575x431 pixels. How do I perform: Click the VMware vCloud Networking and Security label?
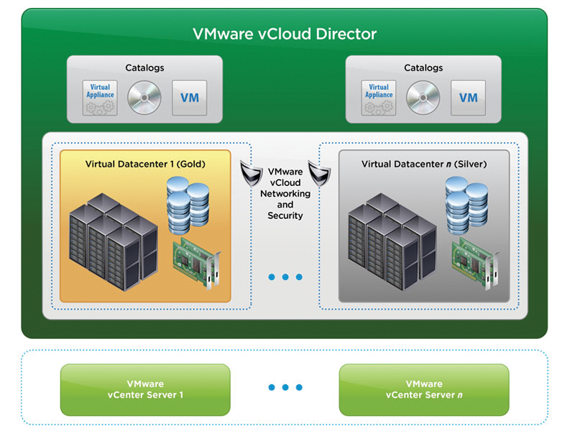pos(285,194)
